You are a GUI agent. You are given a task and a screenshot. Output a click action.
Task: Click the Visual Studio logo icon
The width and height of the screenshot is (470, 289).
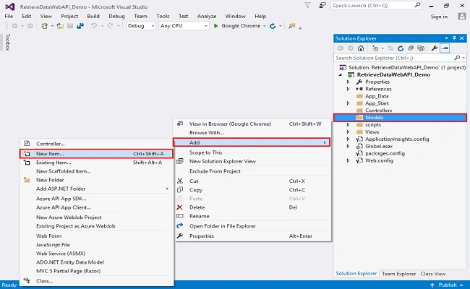[10, 7]
